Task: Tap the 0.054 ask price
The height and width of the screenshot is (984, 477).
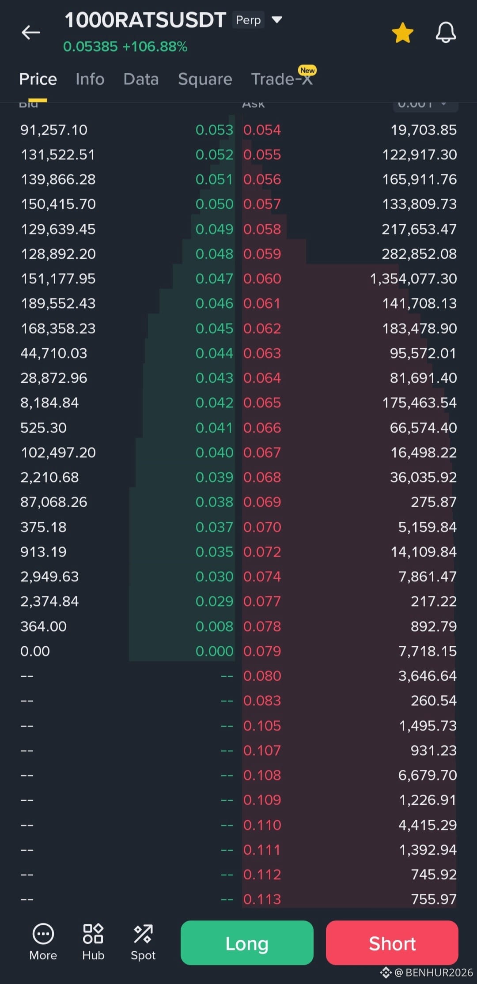Action: [x=262, y=130]
